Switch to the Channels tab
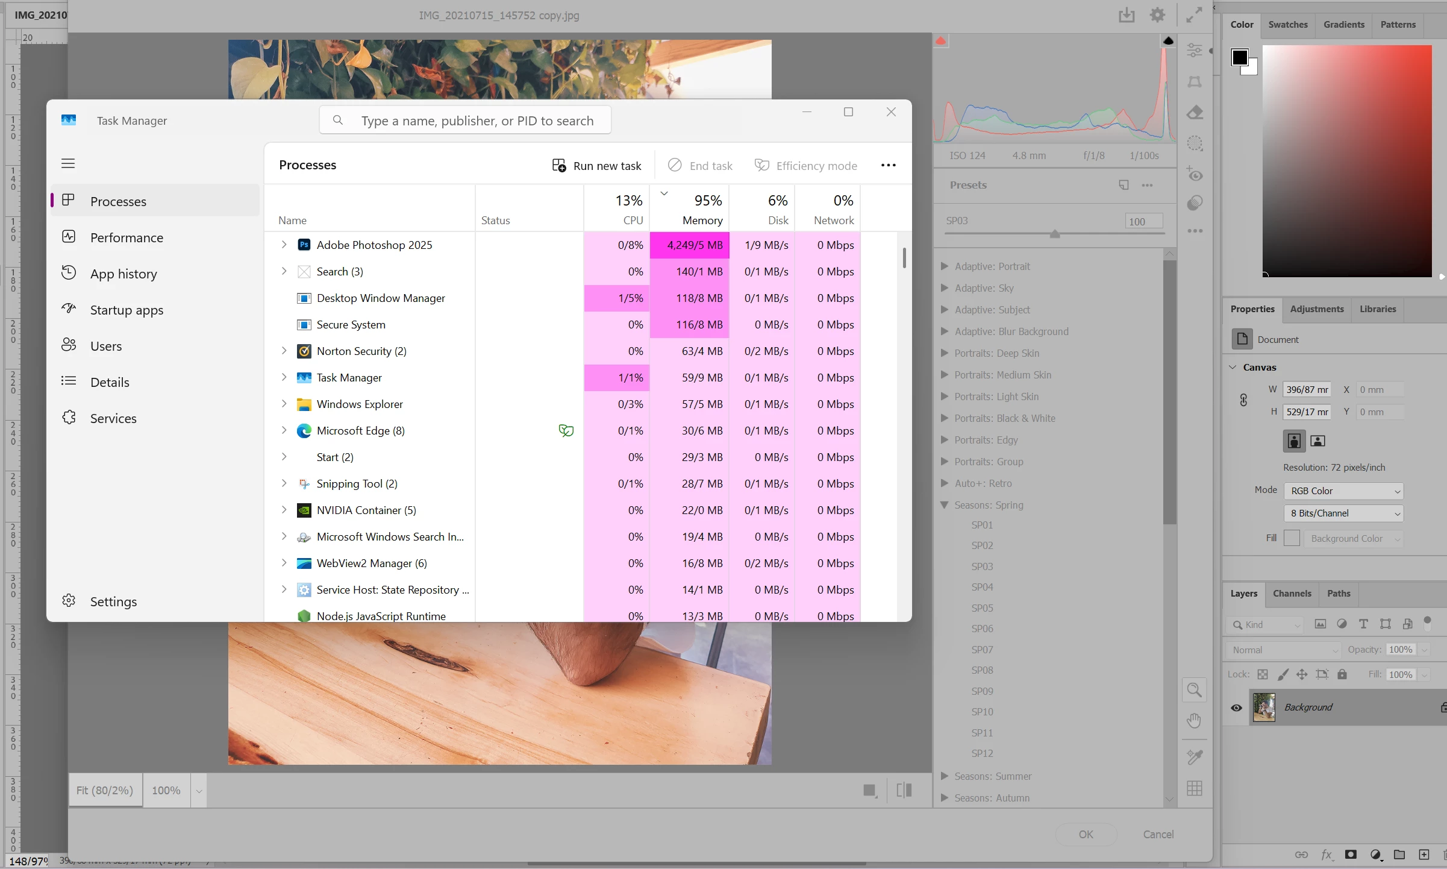Viewport: 1447px width, 869px height. [1292, 594]
